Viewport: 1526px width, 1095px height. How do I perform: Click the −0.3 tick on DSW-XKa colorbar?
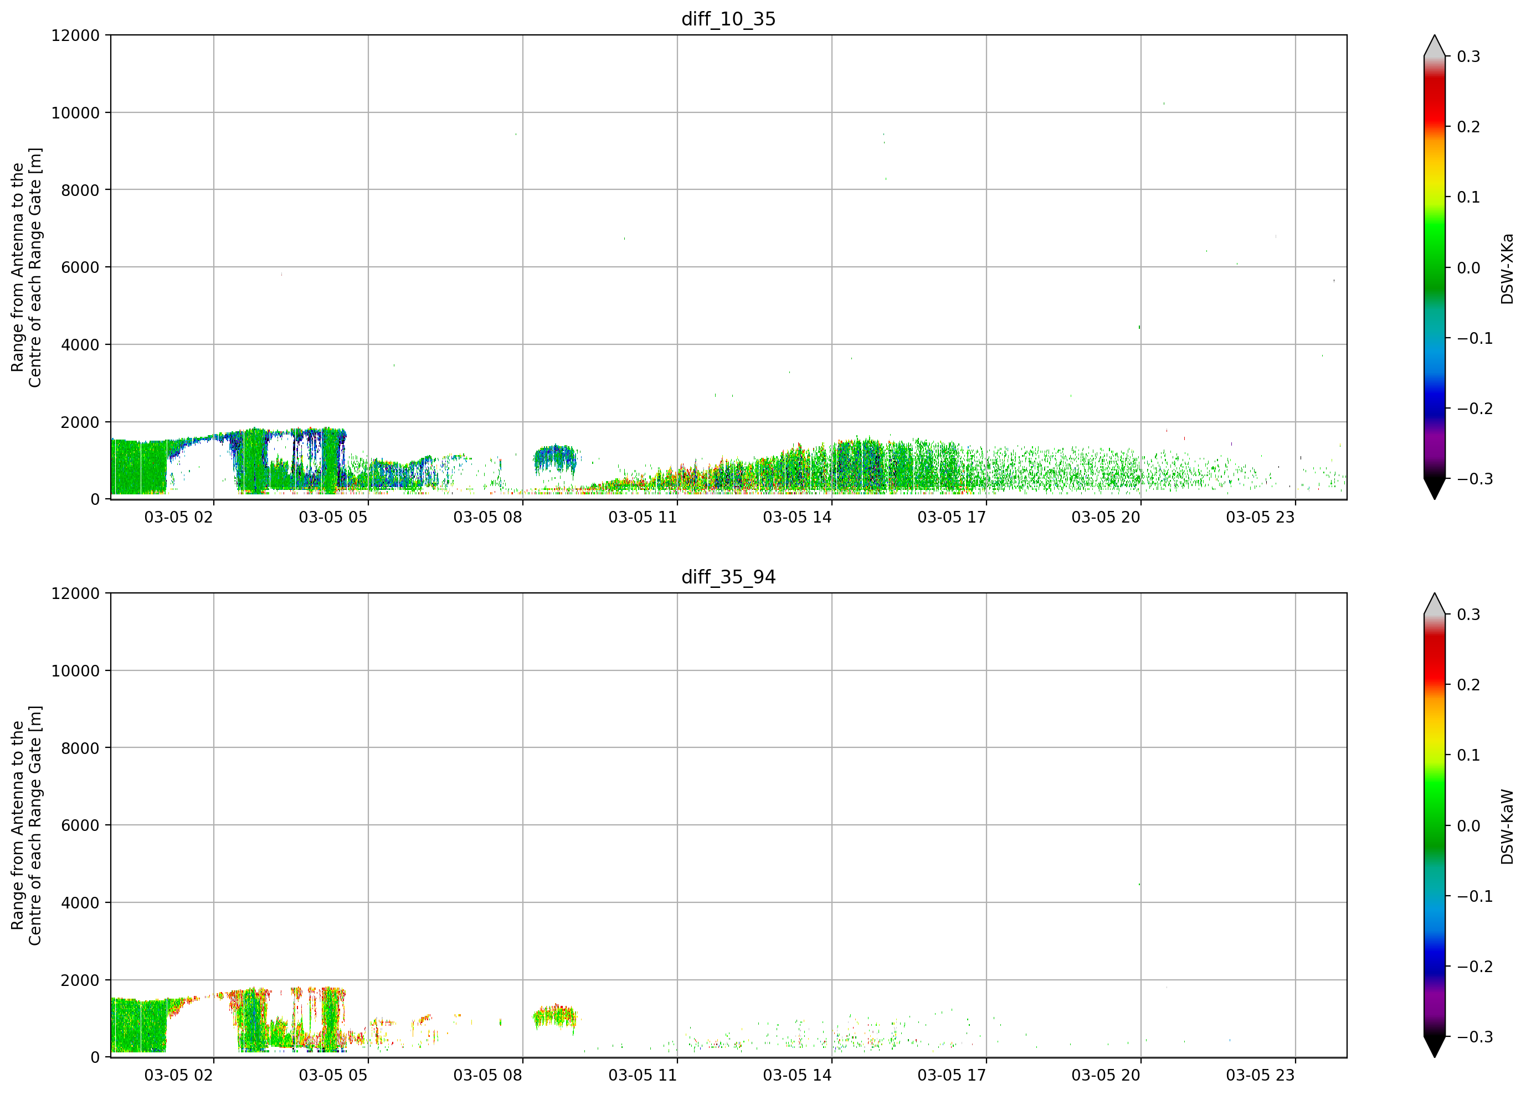(1474, 479)
